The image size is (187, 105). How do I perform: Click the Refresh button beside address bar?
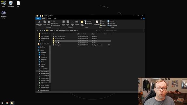pos(99,31)
